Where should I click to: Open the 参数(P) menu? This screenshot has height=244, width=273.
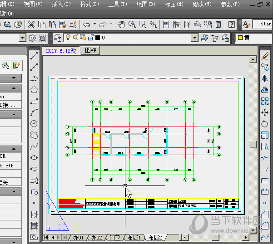click(x=230, y=4)
